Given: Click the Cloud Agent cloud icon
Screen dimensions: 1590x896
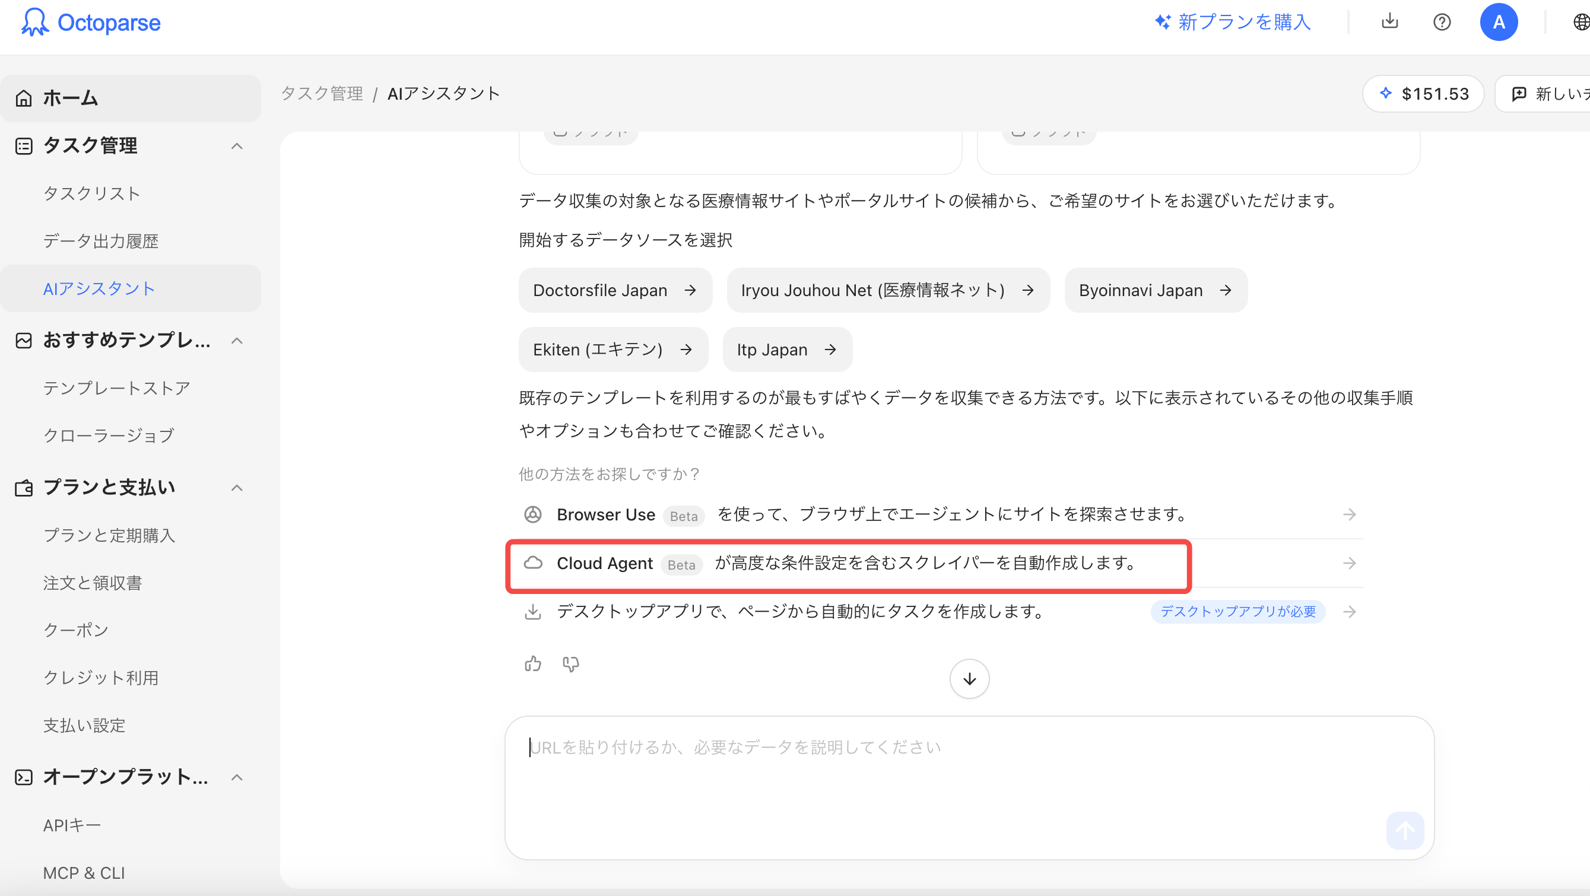Looking at the screenshot, I should (x=533, y=563).
